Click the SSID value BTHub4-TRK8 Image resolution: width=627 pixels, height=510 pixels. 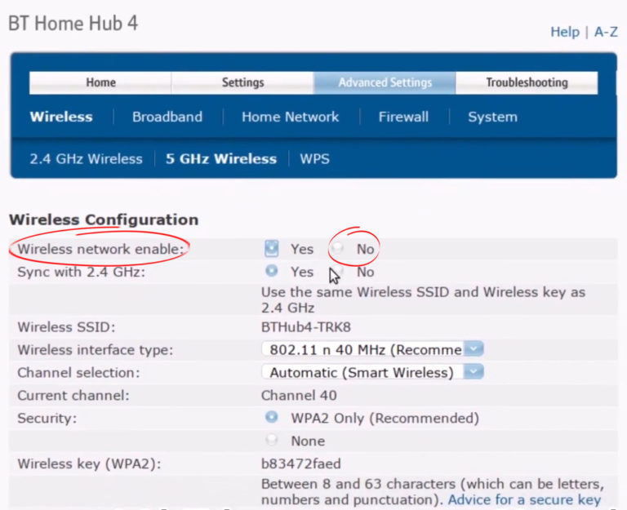(x=306, y=327)
